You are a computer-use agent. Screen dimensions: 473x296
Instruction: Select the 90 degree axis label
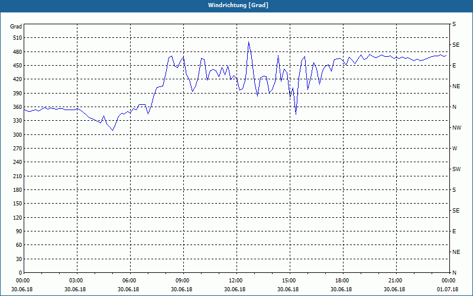pos(19,231)
